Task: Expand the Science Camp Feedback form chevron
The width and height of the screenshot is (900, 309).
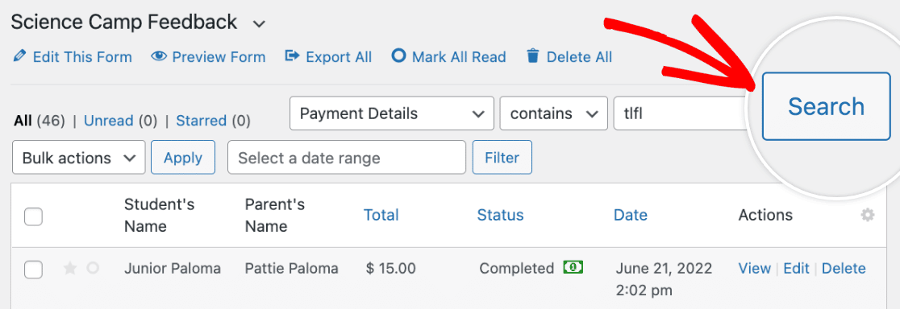Action: [x=260, y=24]
